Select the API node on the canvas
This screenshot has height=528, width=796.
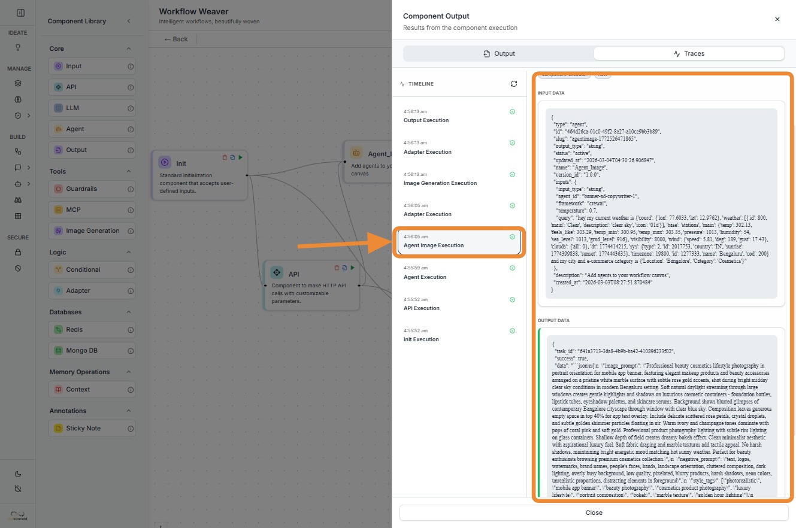click(312, 286)
